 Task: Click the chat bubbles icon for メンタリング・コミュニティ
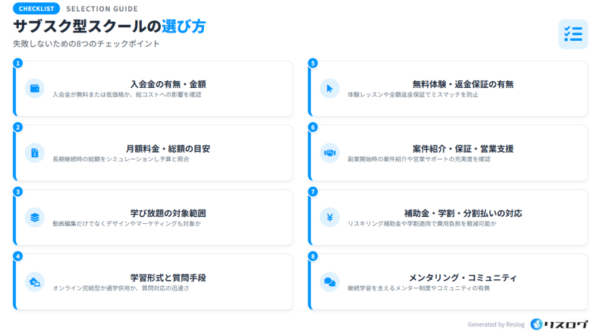[330, 282]
